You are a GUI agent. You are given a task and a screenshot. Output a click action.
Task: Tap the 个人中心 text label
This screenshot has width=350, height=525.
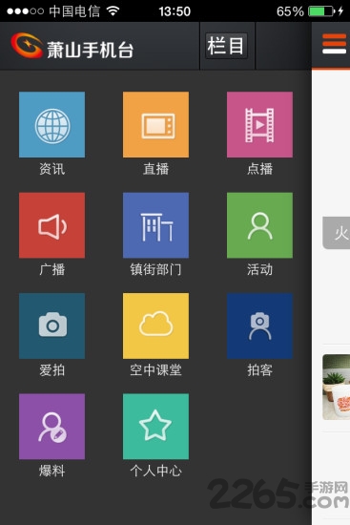point(155,472)
